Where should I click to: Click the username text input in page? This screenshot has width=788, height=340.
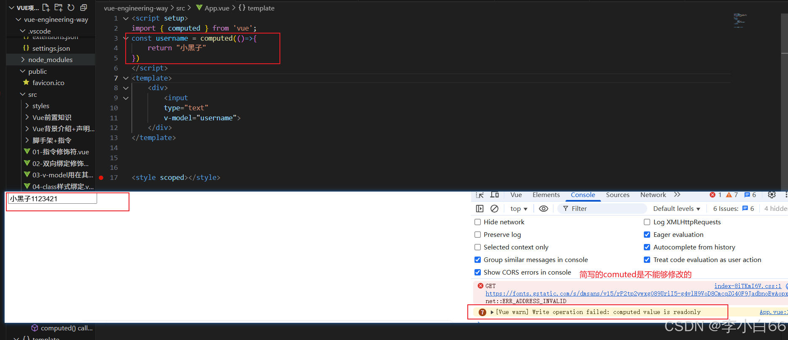pos(53,199)
